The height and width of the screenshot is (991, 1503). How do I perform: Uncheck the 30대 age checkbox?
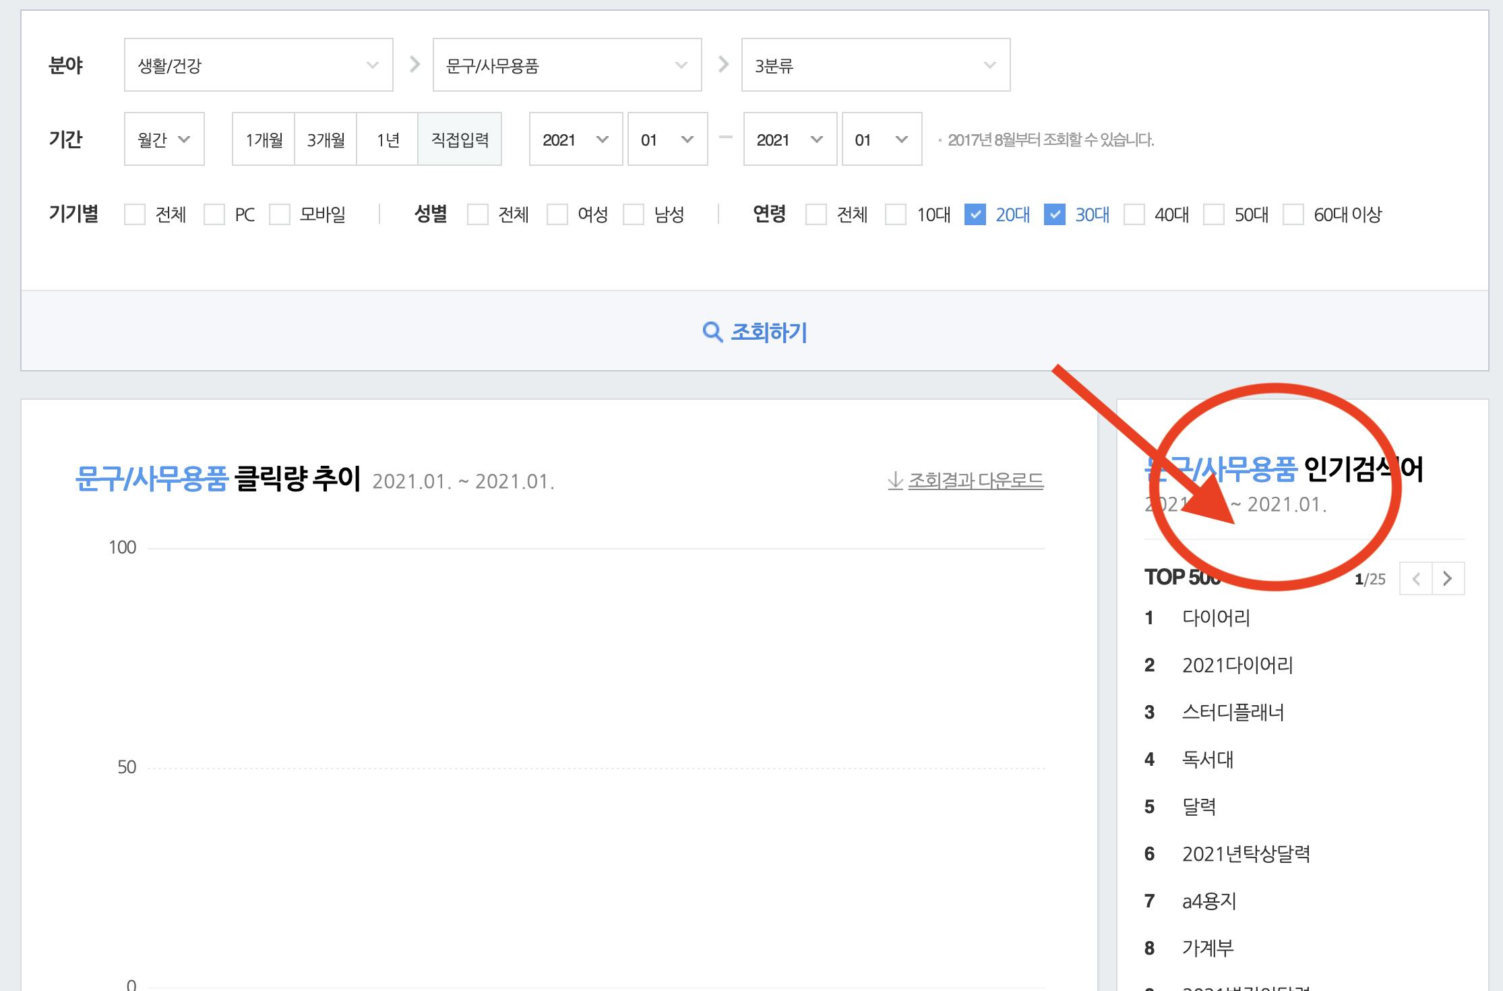[1054, 214]
